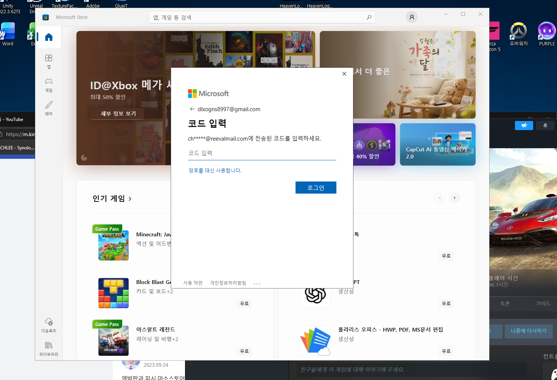Click the next carousel arrow in 인기 게임
Screen dimensions: 557x380
point(455,198)
